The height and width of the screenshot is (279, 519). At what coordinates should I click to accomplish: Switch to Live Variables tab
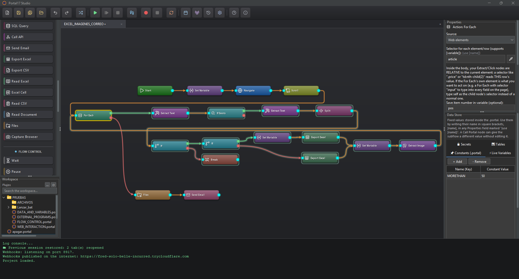500,153
